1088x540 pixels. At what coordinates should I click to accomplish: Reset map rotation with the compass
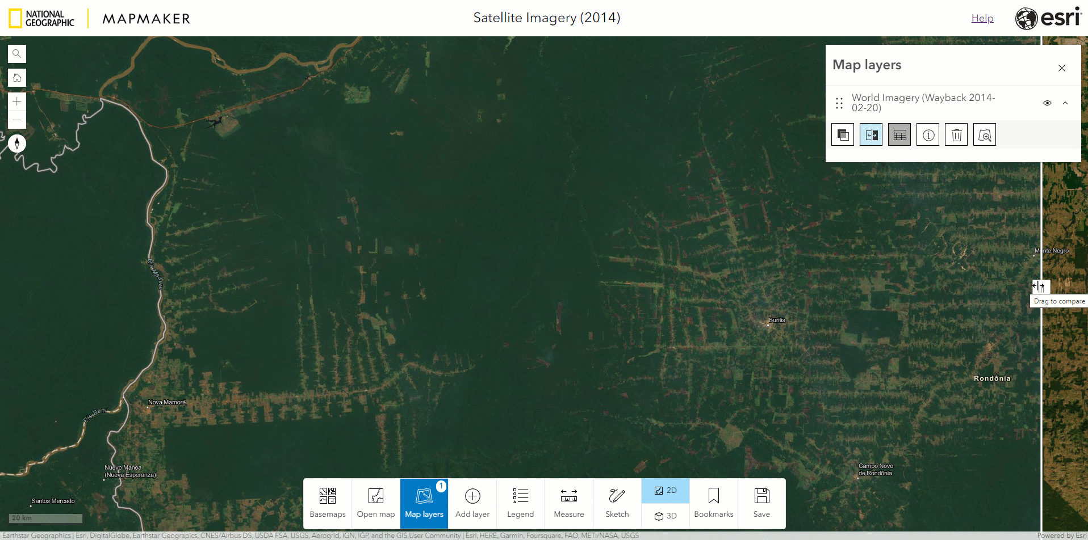tap(17, 143)
